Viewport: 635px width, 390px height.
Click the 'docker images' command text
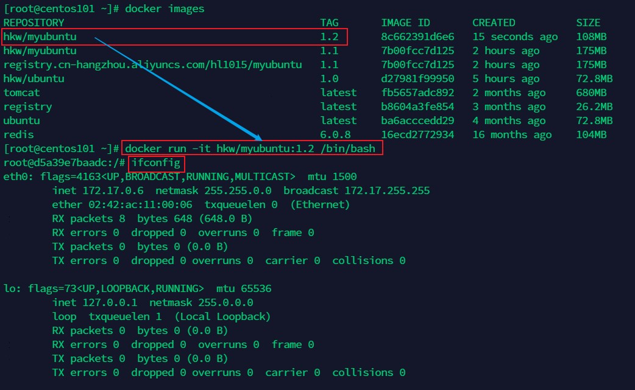(x=165, y=9)
